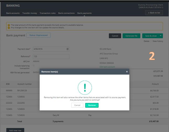The height and width of the screenshot is (132, 169).
Task: Select the Bank payments tab
Action: coord(84,13)
